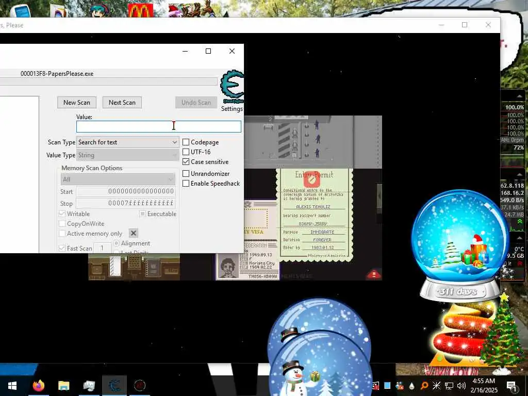Open the notification center icon
Viewport: 528px width, 396px height.
(x=511, y=386)
